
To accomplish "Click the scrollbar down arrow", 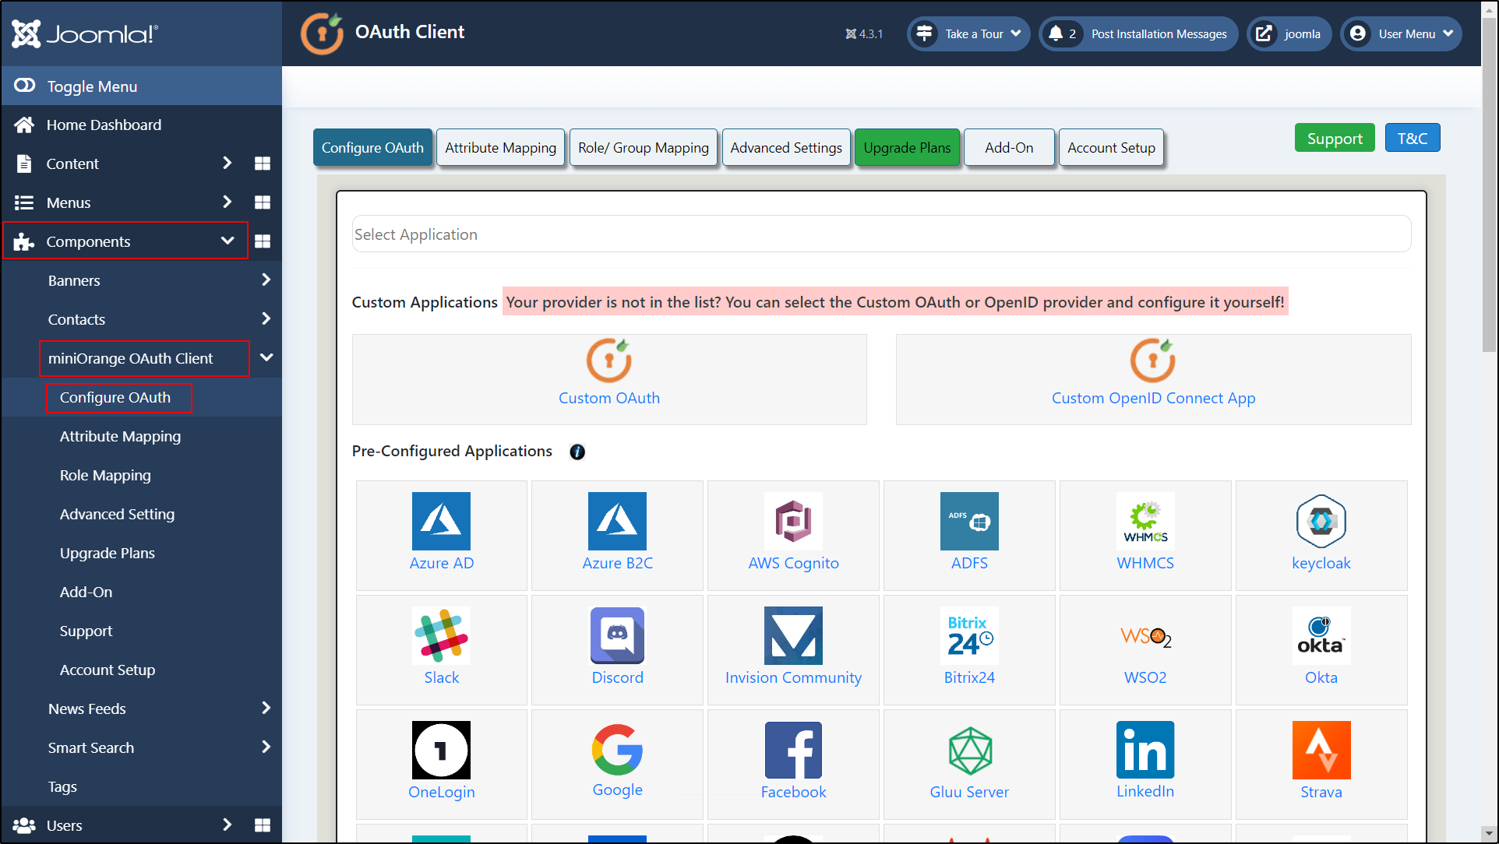I will (1489, 834).
